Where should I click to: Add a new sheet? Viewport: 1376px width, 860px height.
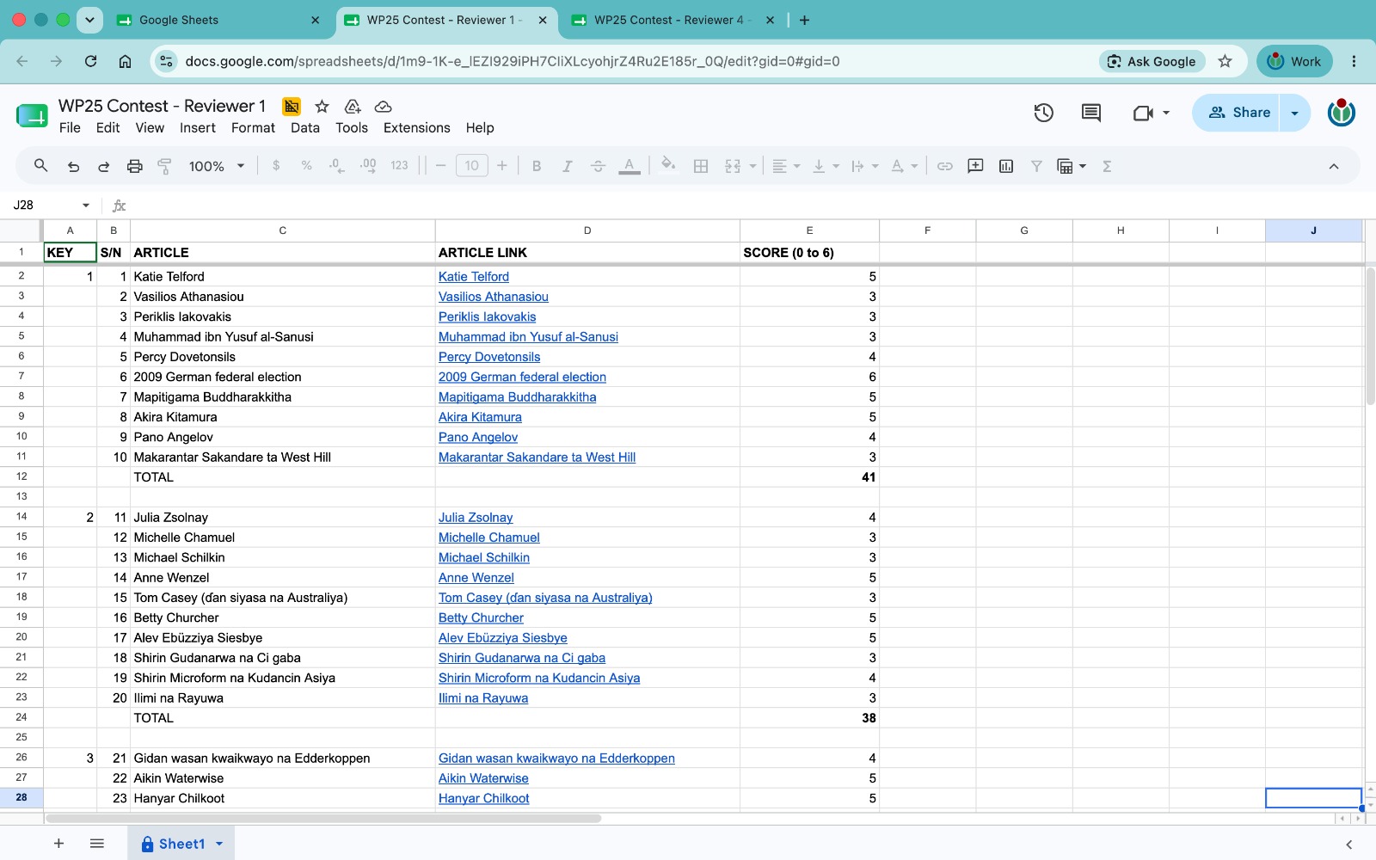pyautogui.click(x=58, y=844)
